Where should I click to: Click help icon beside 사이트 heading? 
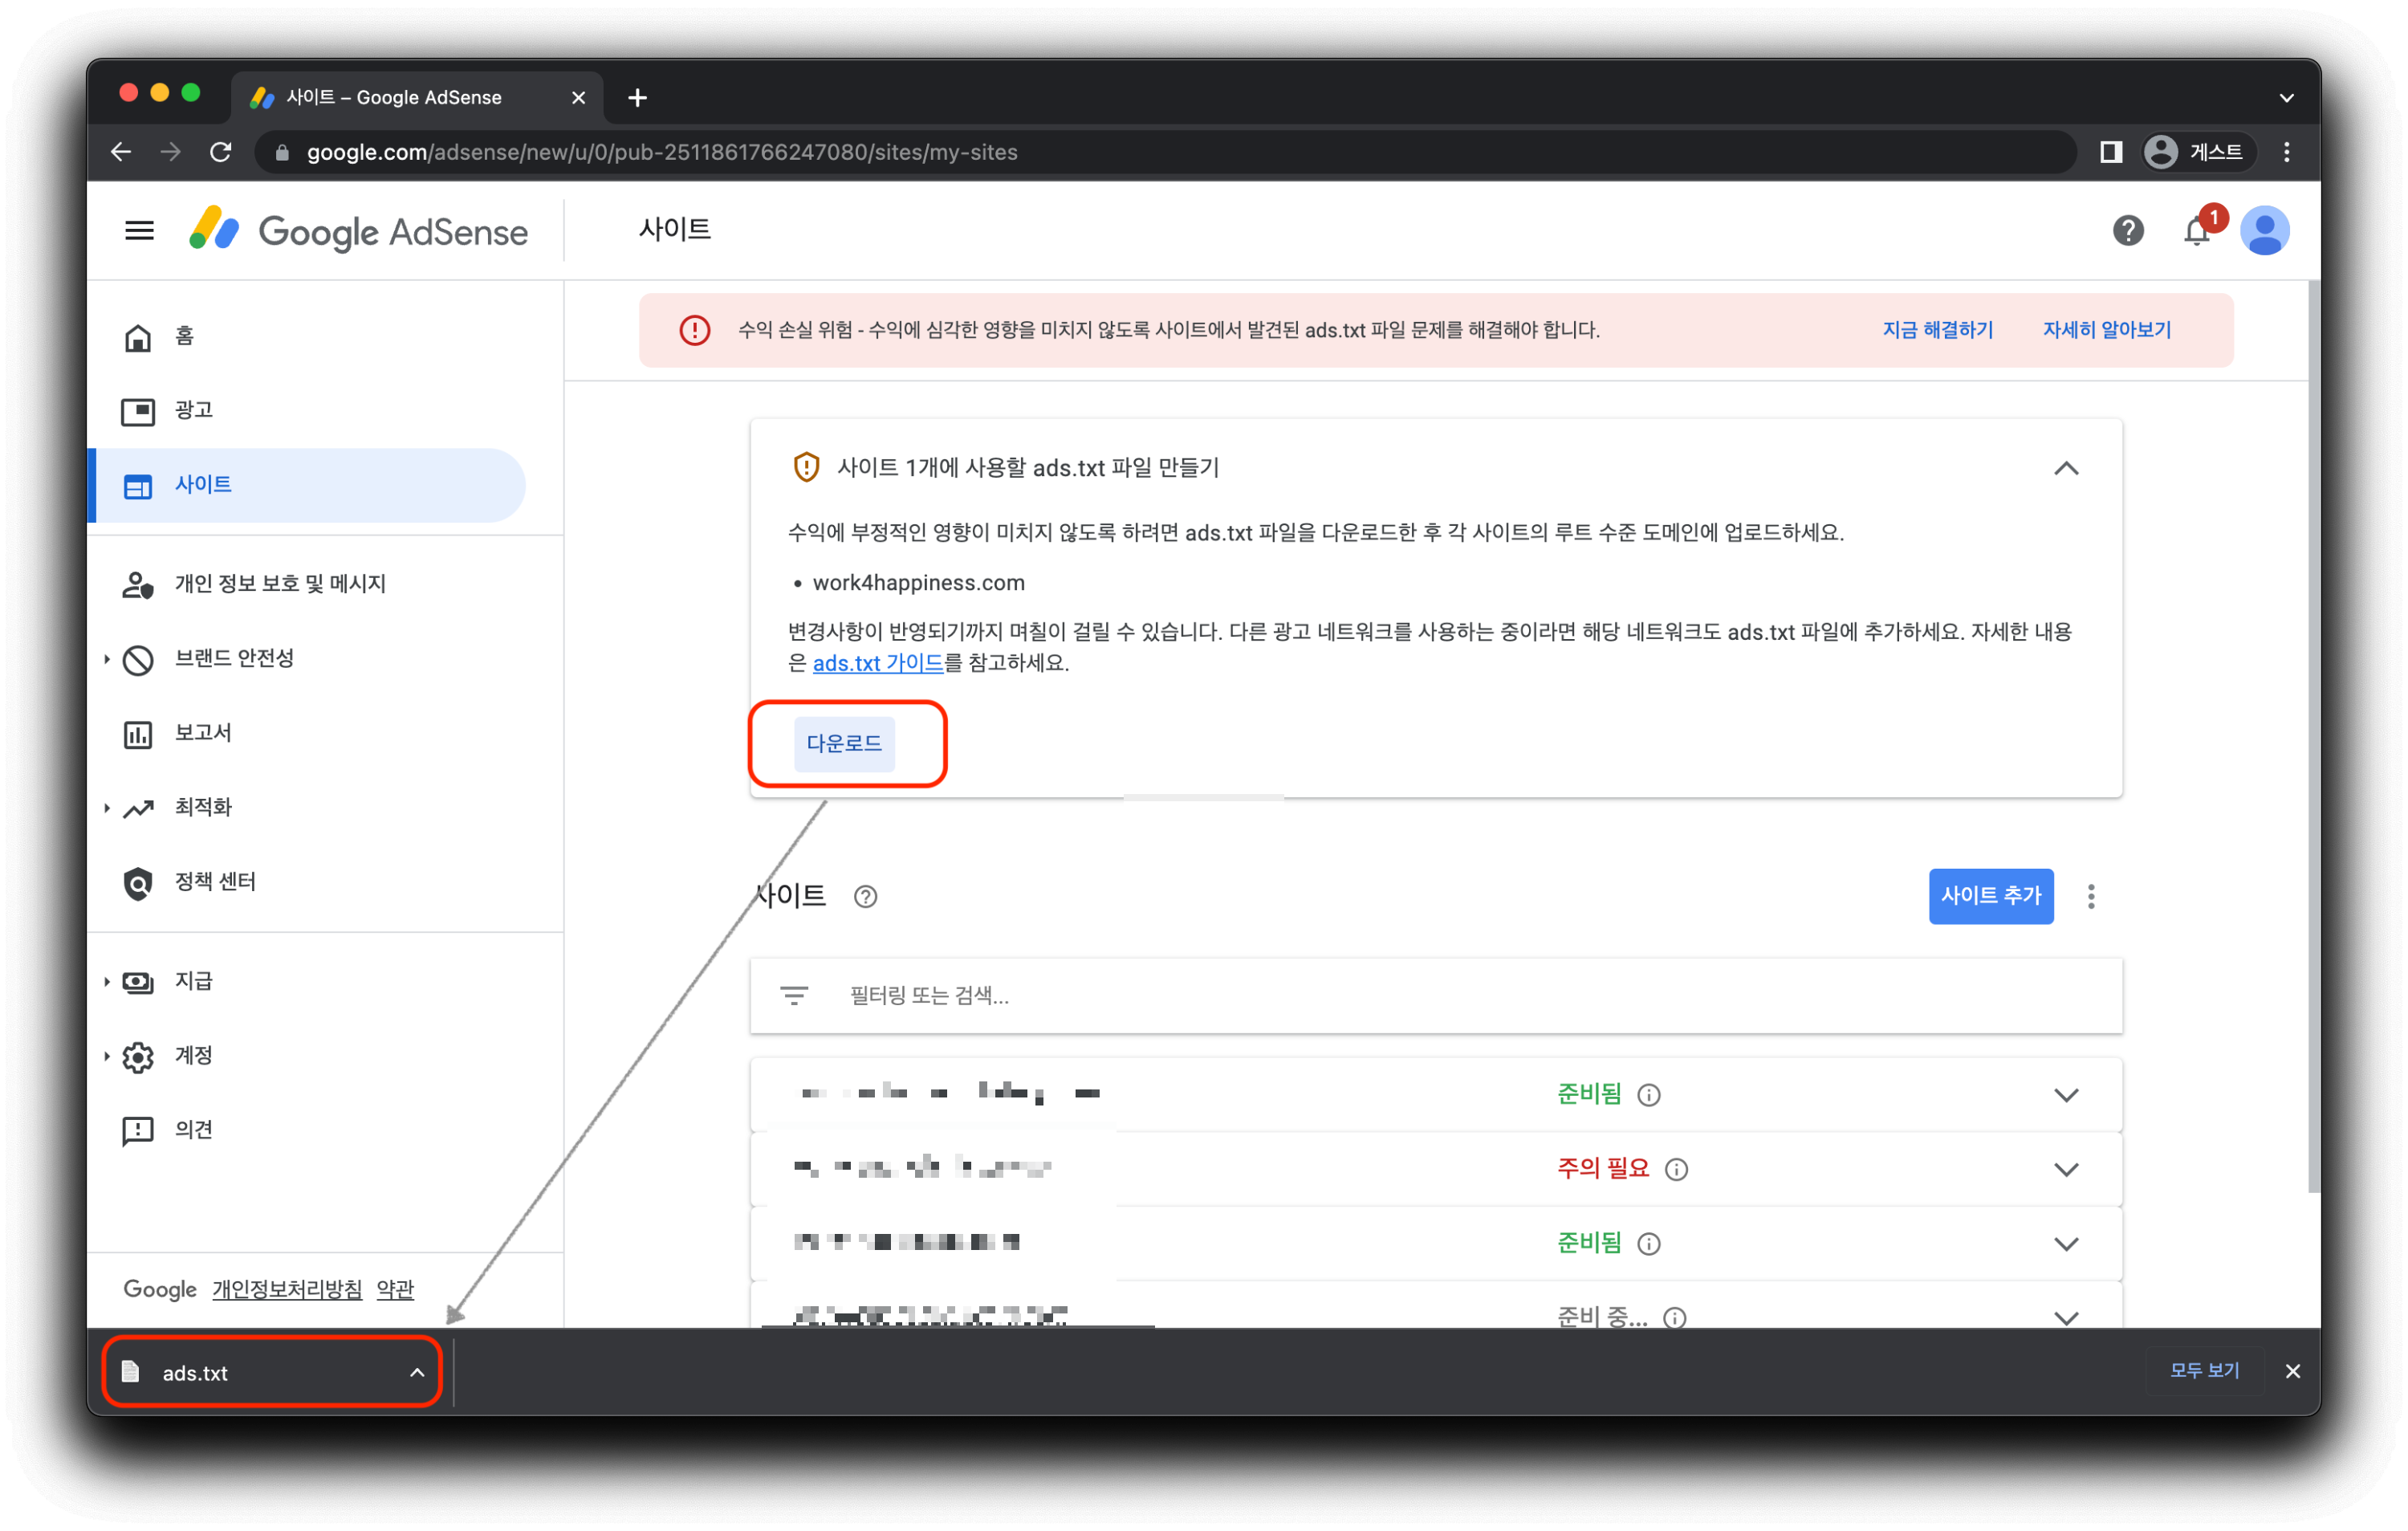(x=865, y=897)
